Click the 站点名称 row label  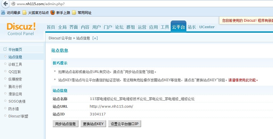60,99
